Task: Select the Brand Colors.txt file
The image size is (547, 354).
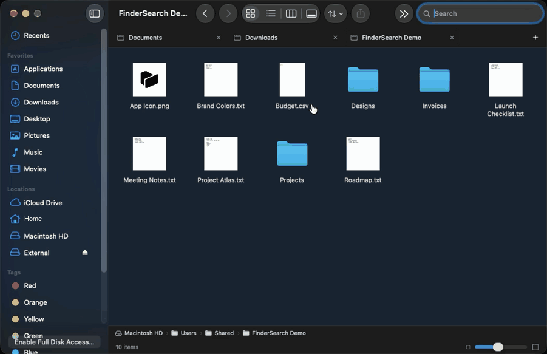Action: [x=221, y=86]
